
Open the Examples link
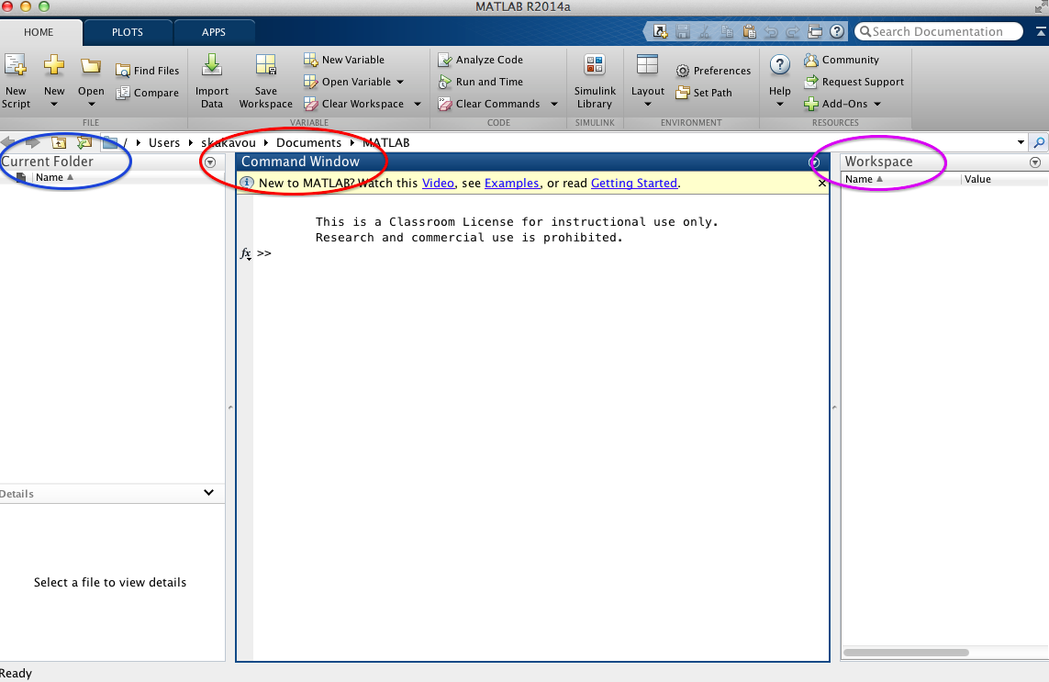pyautogui.click(x=512, y=183)
